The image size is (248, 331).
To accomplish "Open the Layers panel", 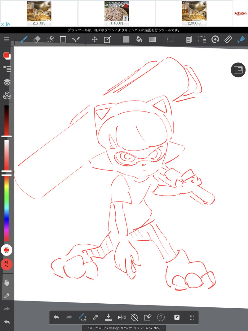I will pos(7,82).
